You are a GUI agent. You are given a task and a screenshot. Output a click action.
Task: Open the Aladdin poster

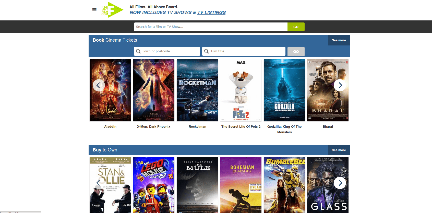click(x=110, y=90)
